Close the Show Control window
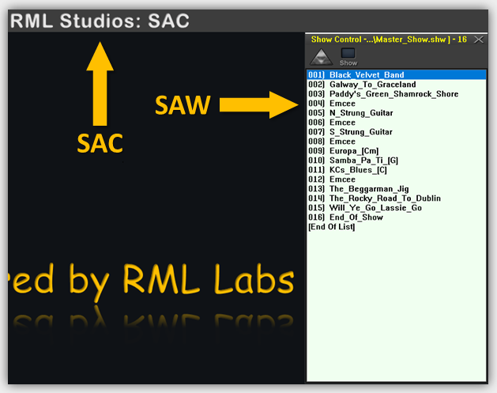497x393 pixels. click(x=478, y=38)
